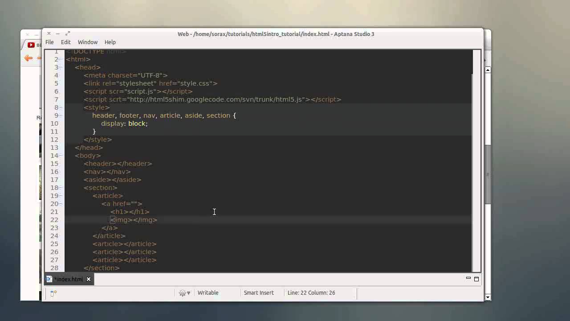570x321 pixels.
Task: Click the fast view icon in status bar
Action: 53,293
